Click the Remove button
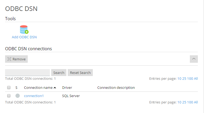 (x=17, y=59)
